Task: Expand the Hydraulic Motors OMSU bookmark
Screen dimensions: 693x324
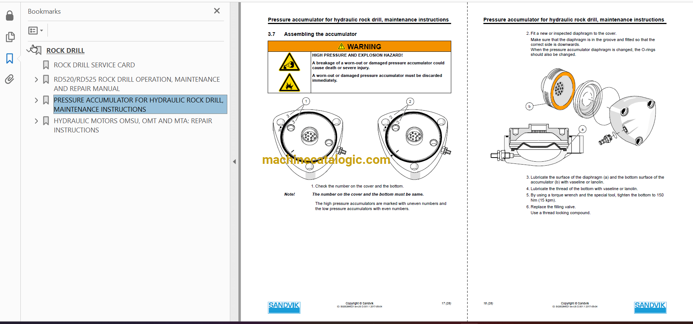Action: click(36, 121)
